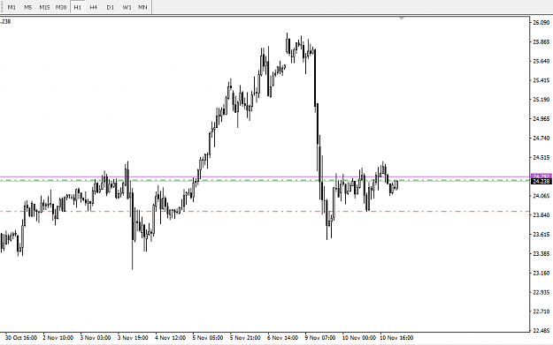The width and height of the screenshot is (553, 345).
Task: Click the 30 Oct 16:00 time label
Action: 21,338
